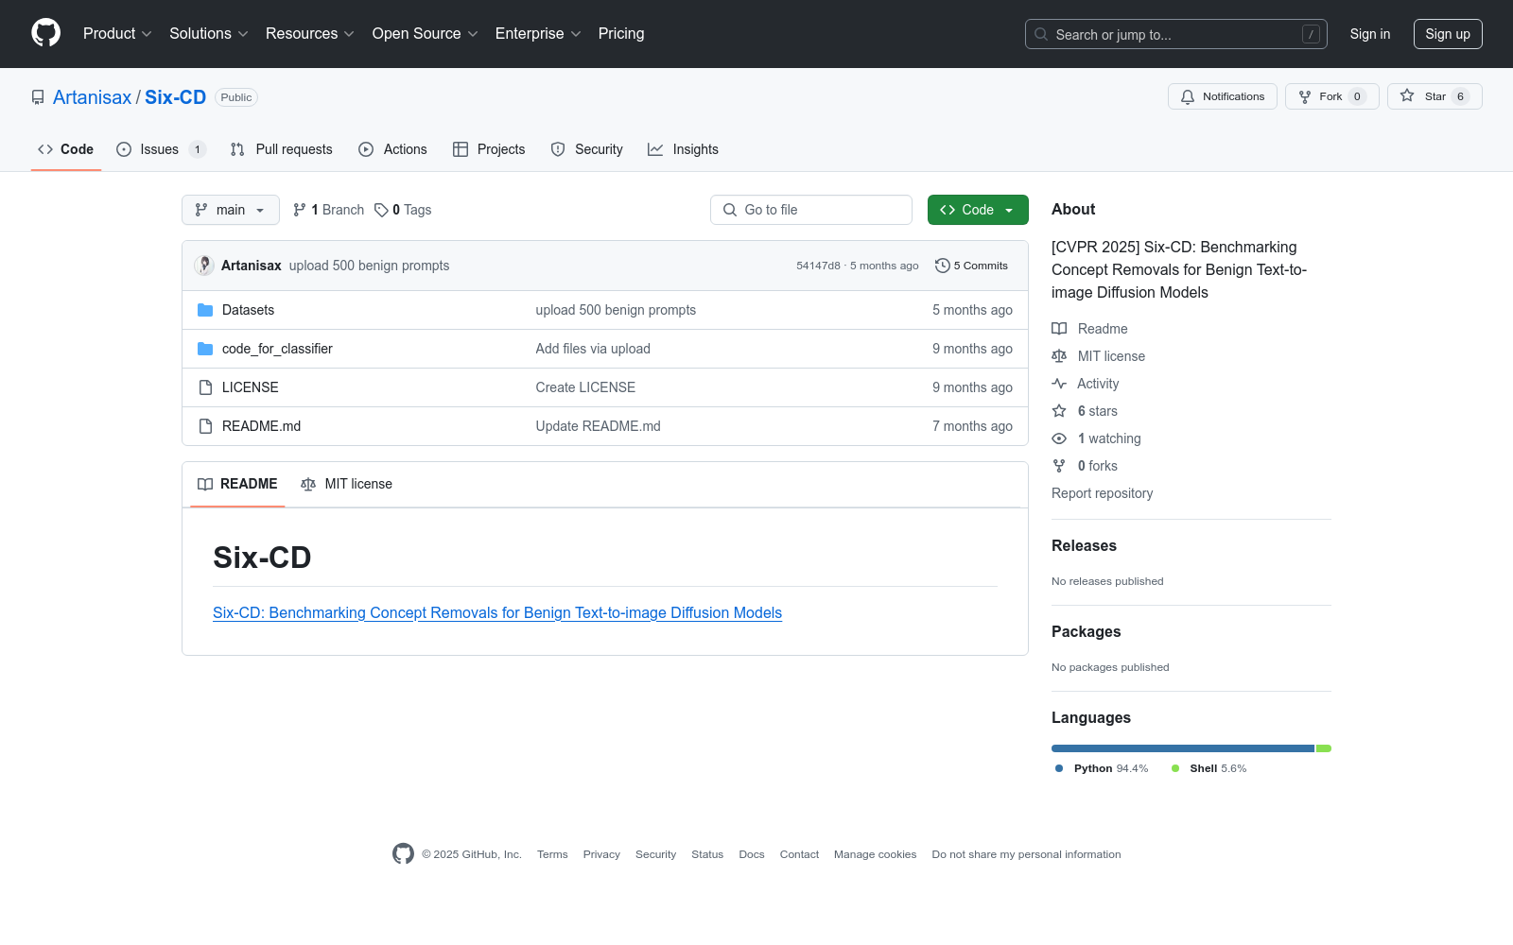Open the 'Create LICENSE' commit message
This screenshot has width=1513, height=945.
click(585, 387)
